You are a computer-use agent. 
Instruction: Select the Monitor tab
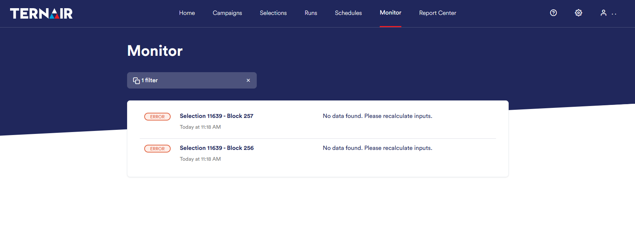(391, 13)
